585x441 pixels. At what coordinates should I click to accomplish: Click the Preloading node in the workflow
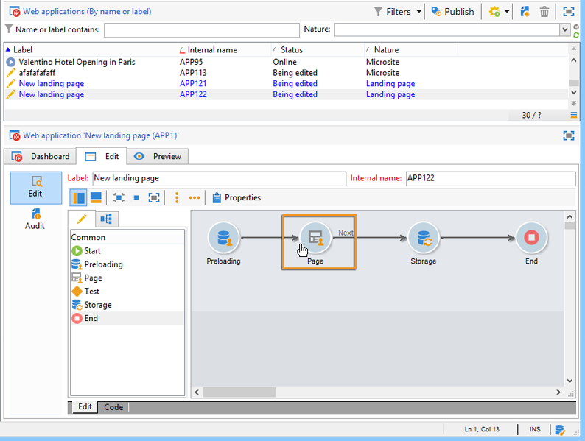223,238
